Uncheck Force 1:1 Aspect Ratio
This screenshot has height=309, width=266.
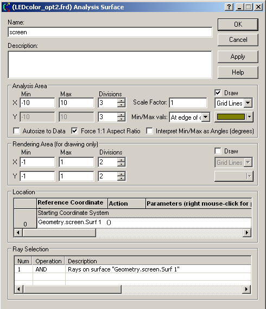(x=74, y=131)
